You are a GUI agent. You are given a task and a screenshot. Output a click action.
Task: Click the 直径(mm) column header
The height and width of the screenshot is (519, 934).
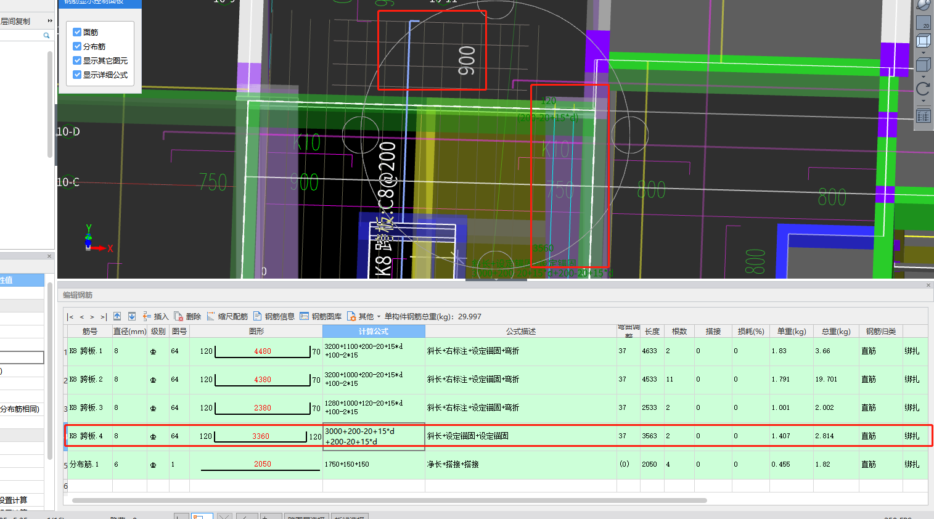click(129, 331)
